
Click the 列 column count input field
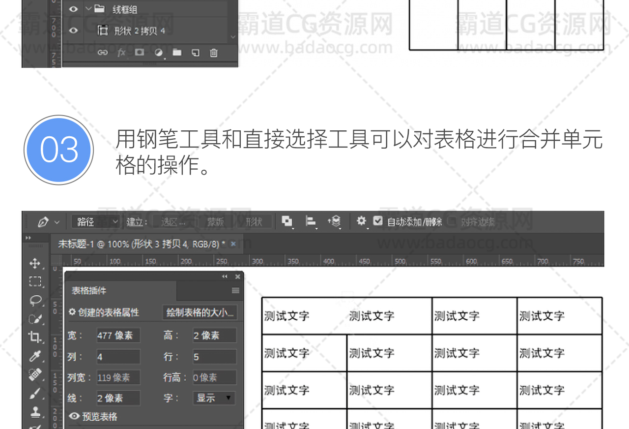click(118, 357)
